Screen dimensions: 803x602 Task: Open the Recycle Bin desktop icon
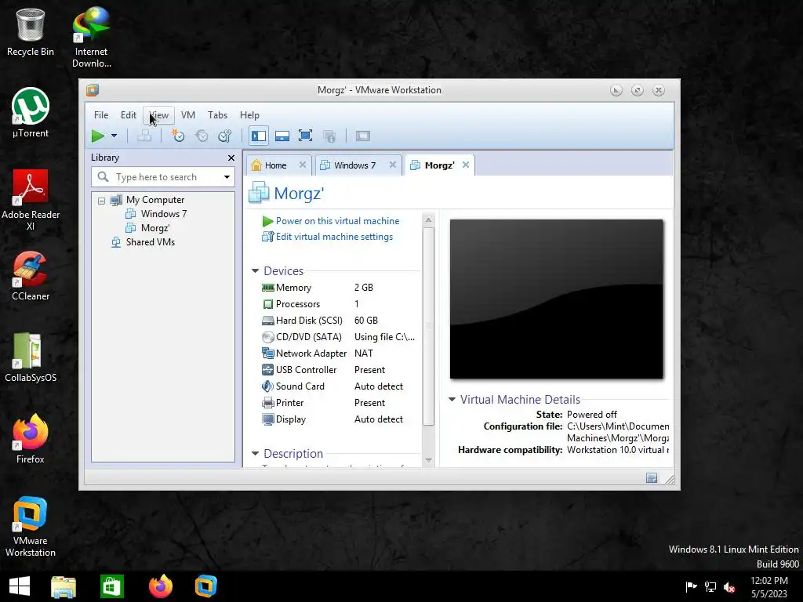(31, 31)
